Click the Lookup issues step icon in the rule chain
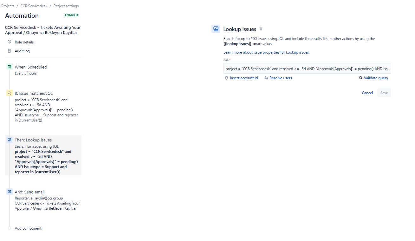This screenshot has height=241, width=415. coord(9,140)
